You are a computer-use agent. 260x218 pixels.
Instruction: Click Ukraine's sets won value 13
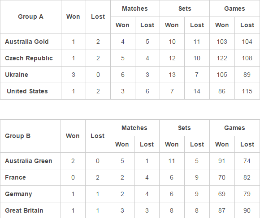click(172, 75)
